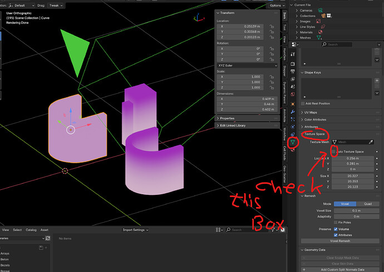384x272 pixels.
Task: Open the Scene properties tab icon
Action: point(293,87)
